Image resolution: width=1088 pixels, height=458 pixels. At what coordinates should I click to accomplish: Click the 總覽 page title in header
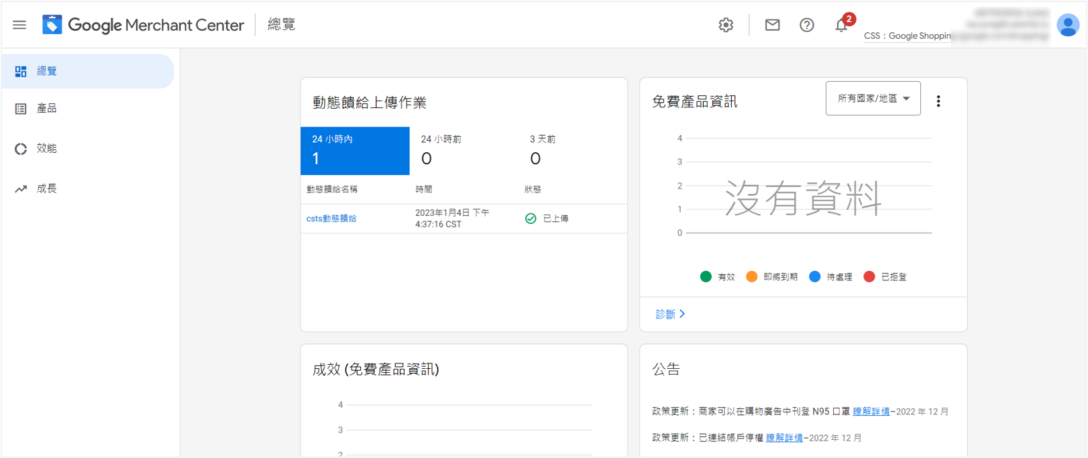282,25
